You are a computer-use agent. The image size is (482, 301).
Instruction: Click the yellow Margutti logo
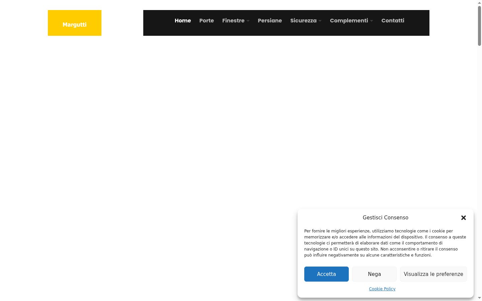coord(75,23)
